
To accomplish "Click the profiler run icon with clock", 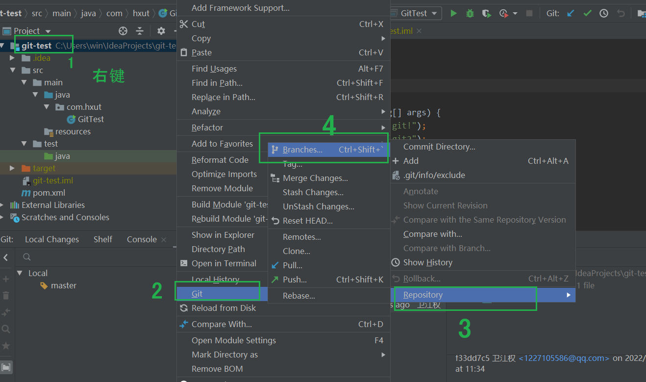I will point(503,14).
